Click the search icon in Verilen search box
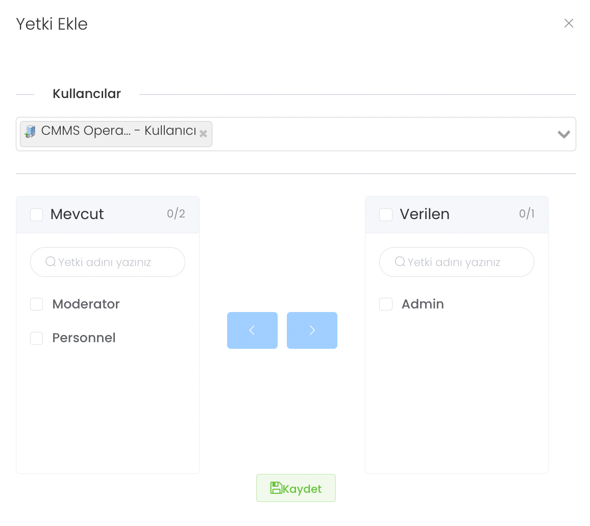Screen dimensions: 590x526 [x=400, y=262]
